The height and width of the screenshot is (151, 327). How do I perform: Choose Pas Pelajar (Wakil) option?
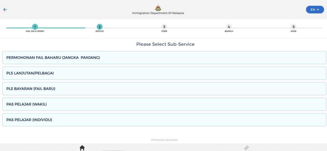tap(164, 104)
